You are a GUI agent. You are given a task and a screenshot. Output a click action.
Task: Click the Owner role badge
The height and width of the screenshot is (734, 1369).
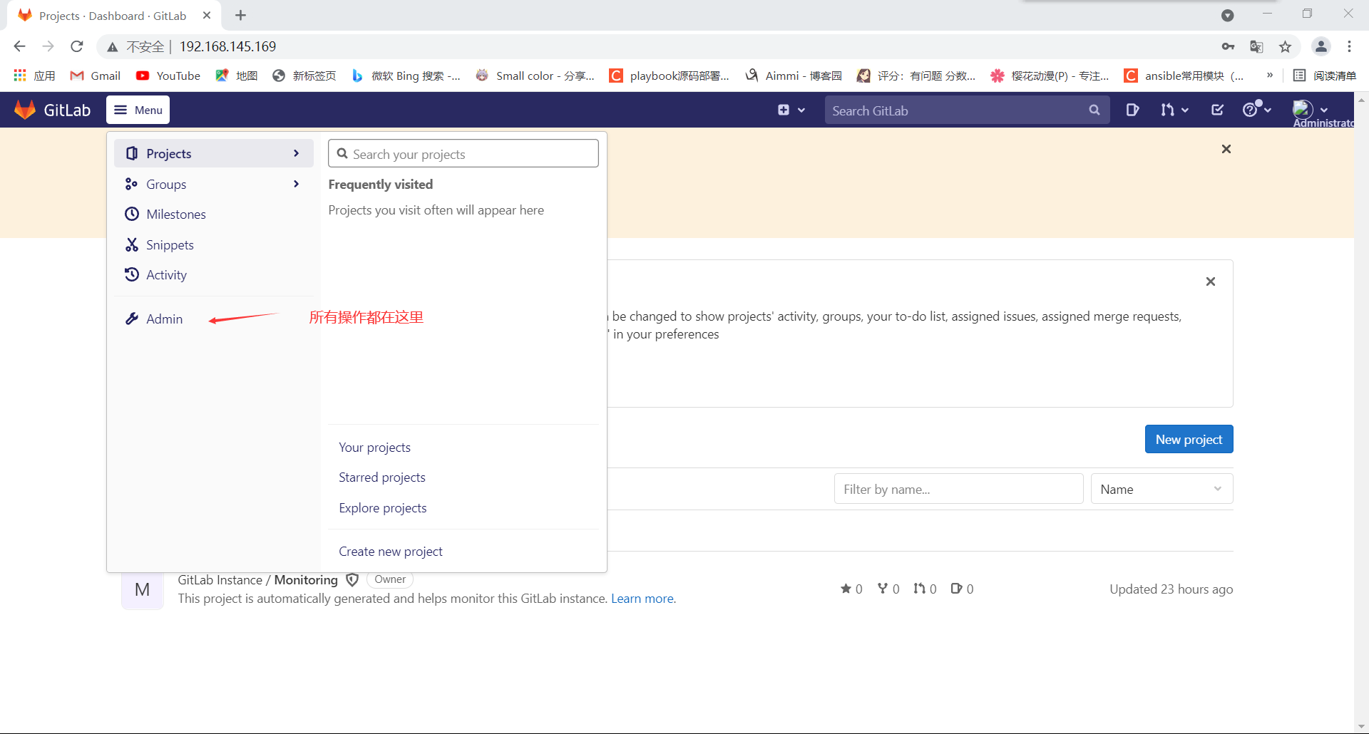[x=390, y=579]
